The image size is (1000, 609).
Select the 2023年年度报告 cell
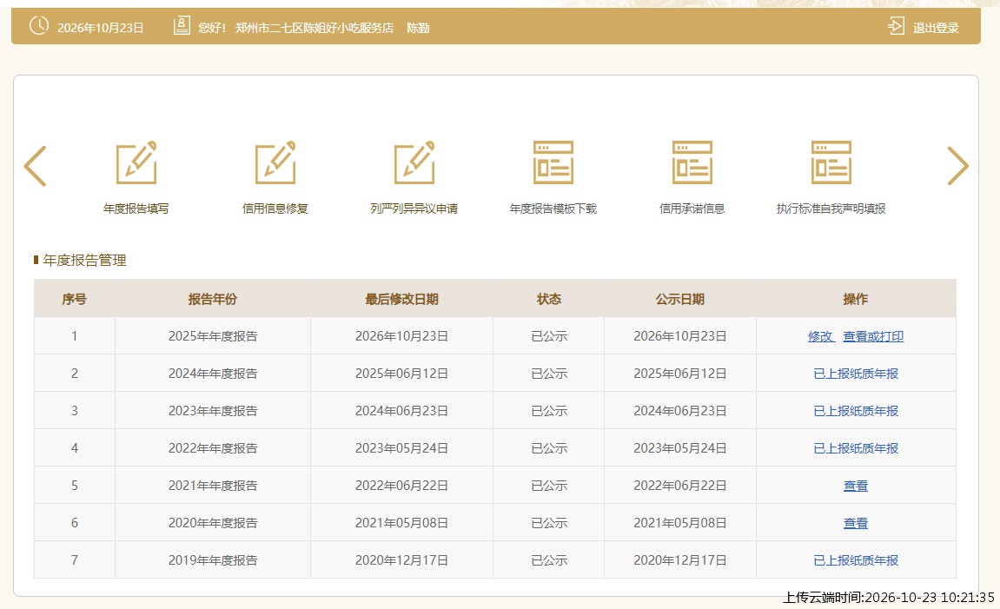pyautogui.click(x=213, y=411)
